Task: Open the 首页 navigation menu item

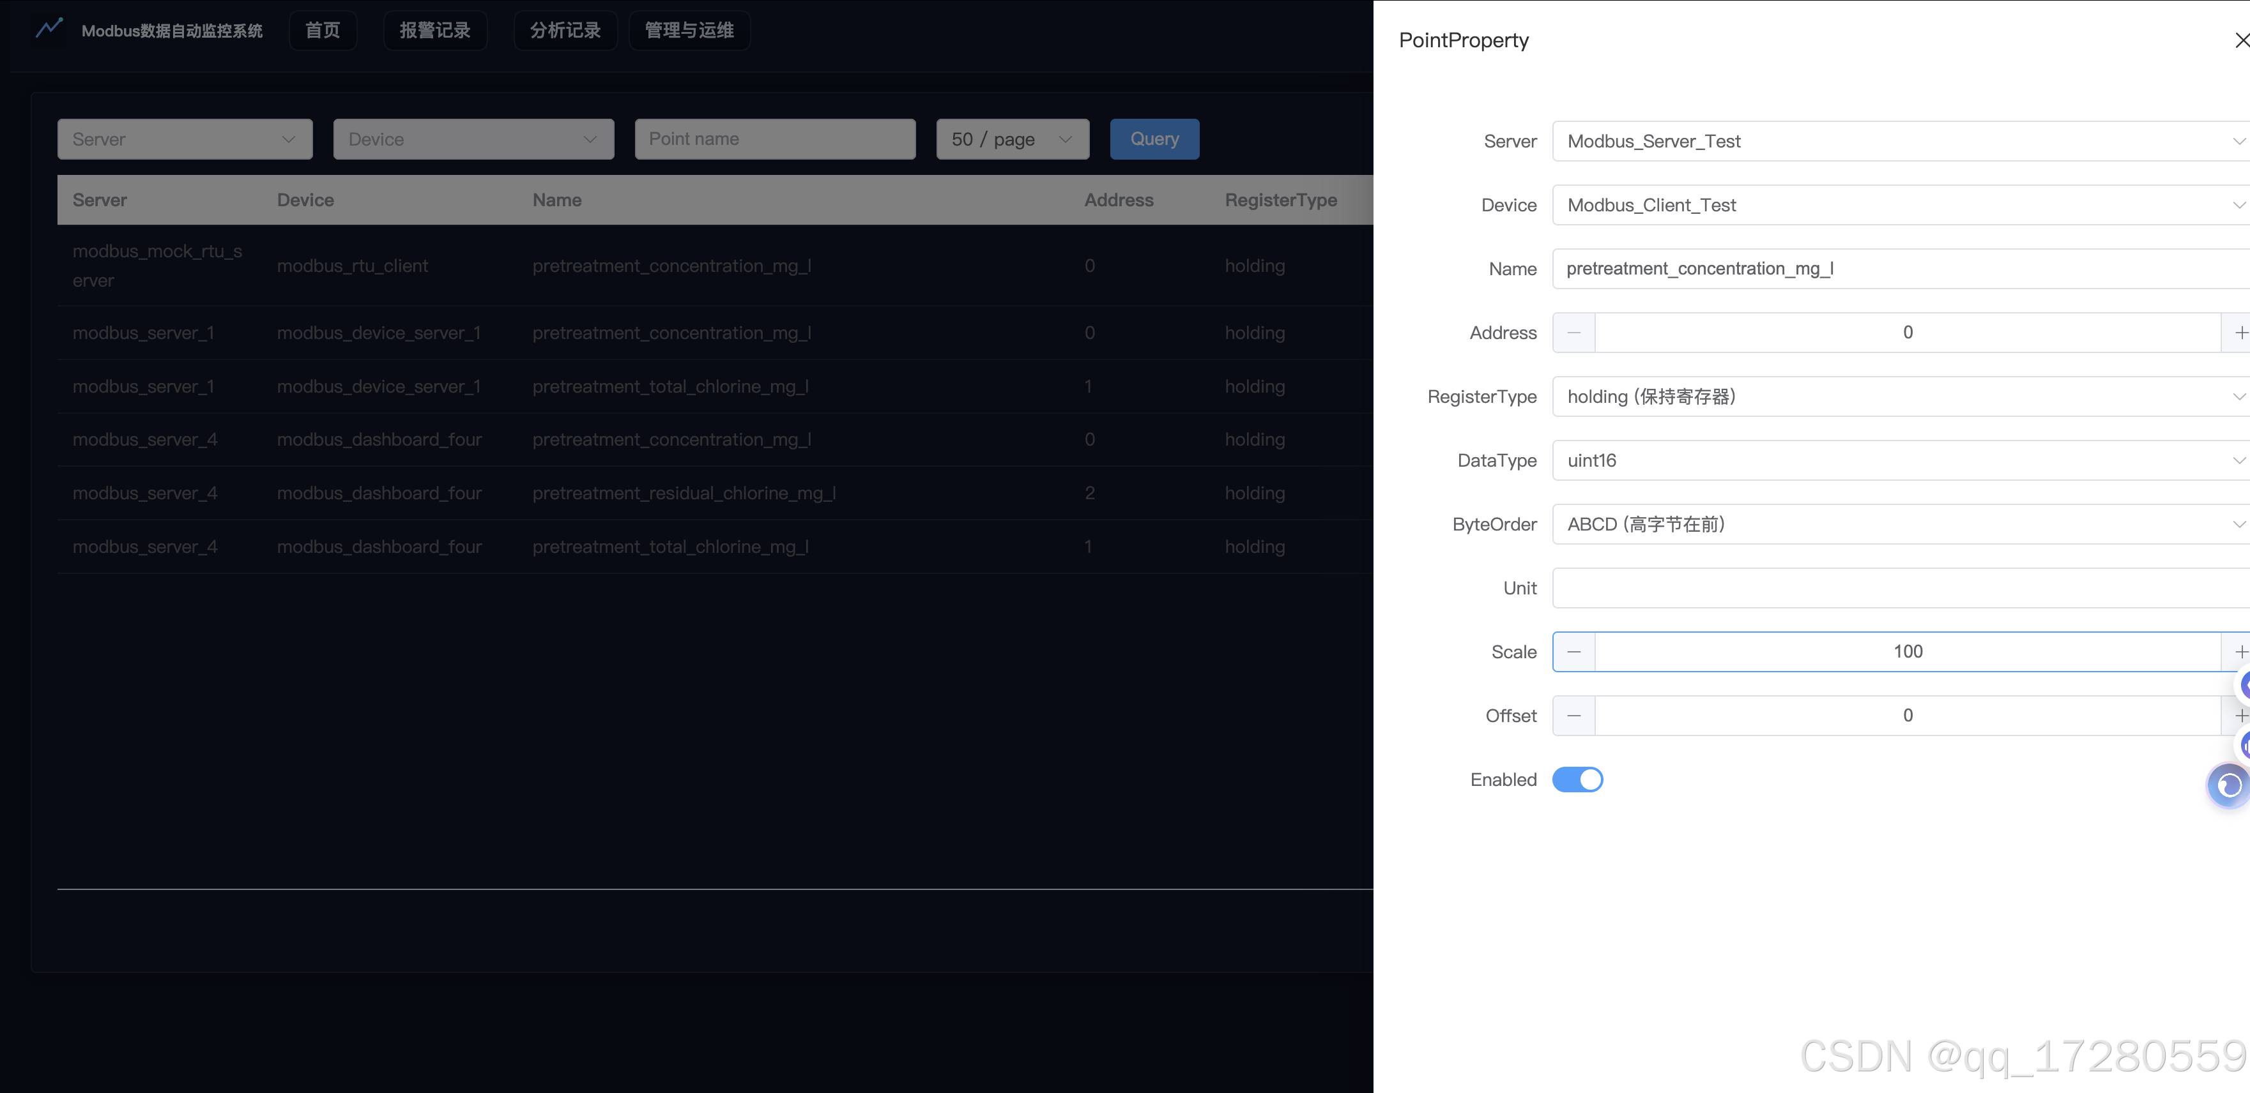Action: tap(323, 31)
